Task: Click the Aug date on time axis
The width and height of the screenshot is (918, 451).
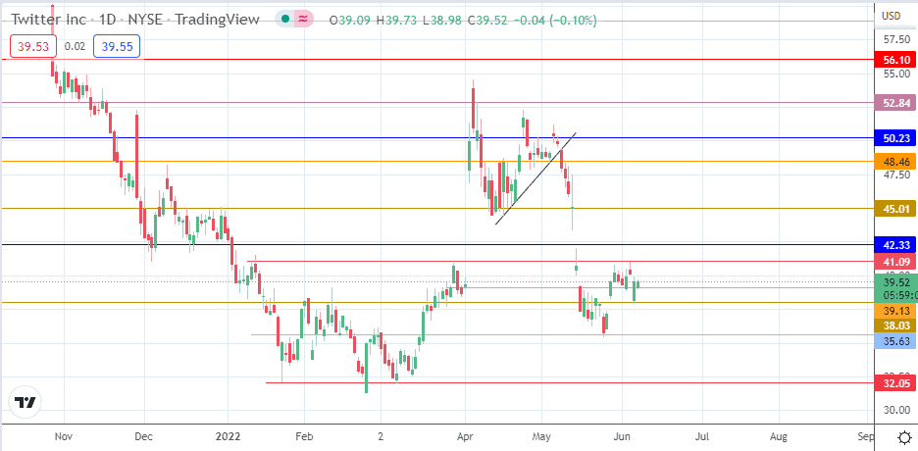Action: click(x=778, y=436)
